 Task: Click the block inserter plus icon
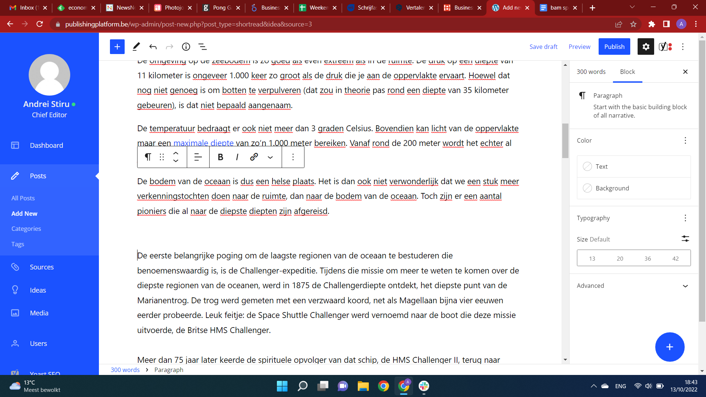coord(117,47)
